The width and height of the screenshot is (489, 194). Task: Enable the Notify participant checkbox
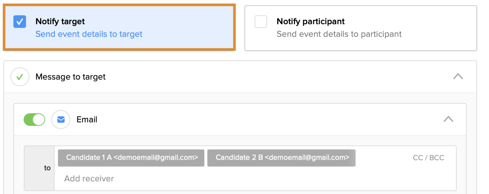pyautogui.click(x=261, y=22)
